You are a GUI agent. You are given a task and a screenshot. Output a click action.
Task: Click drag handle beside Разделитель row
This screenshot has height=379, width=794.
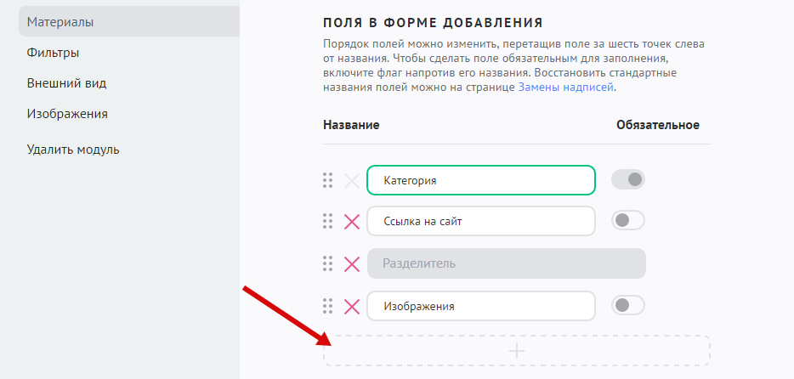coord(327,263)
